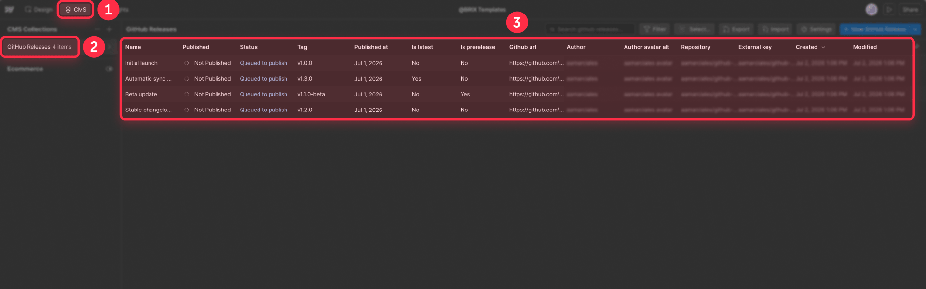Click the Export button
The image size is (926, 289).
pos(736,29)
